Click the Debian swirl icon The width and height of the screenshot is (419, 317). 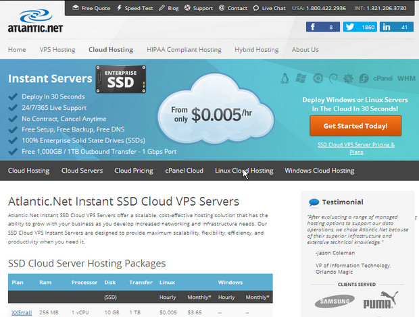point(333,79)
